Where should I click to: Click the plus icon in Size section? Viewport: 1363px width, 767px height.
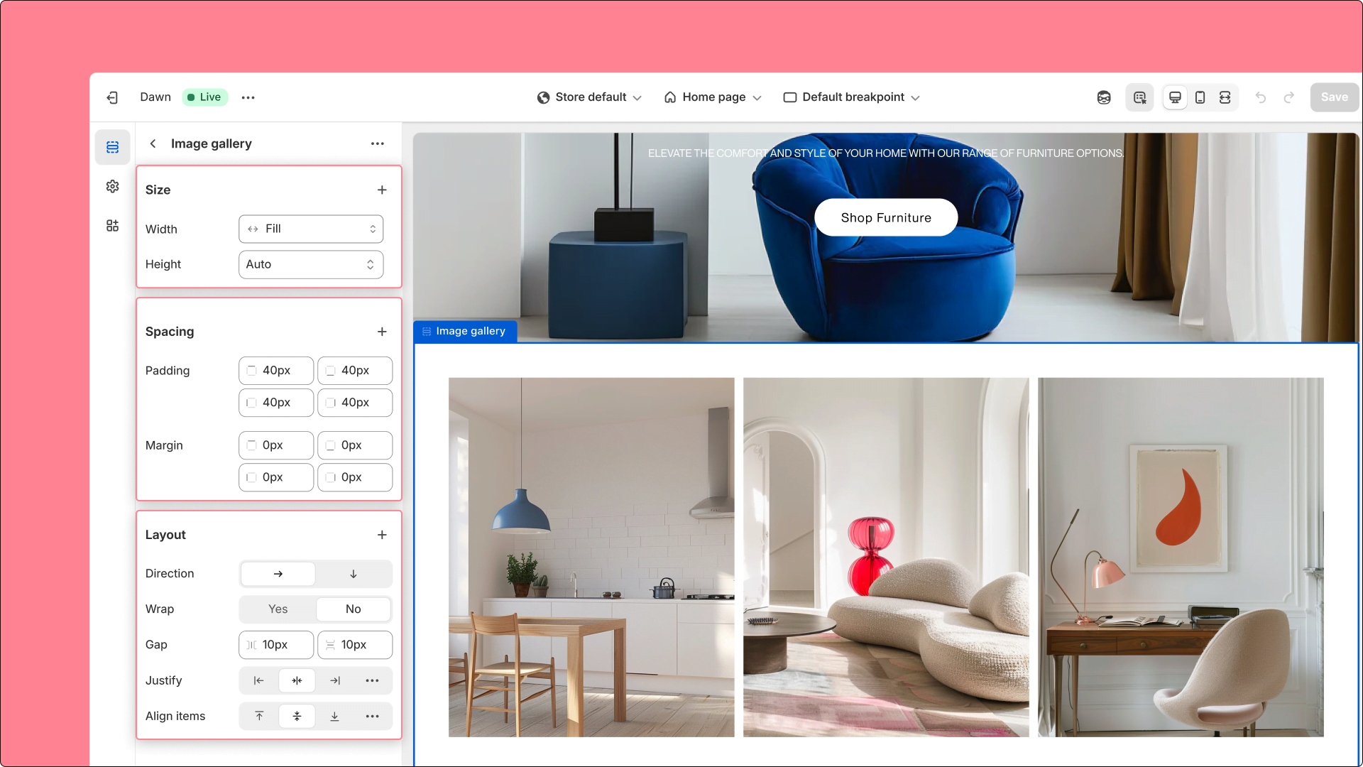coord(382,190)
